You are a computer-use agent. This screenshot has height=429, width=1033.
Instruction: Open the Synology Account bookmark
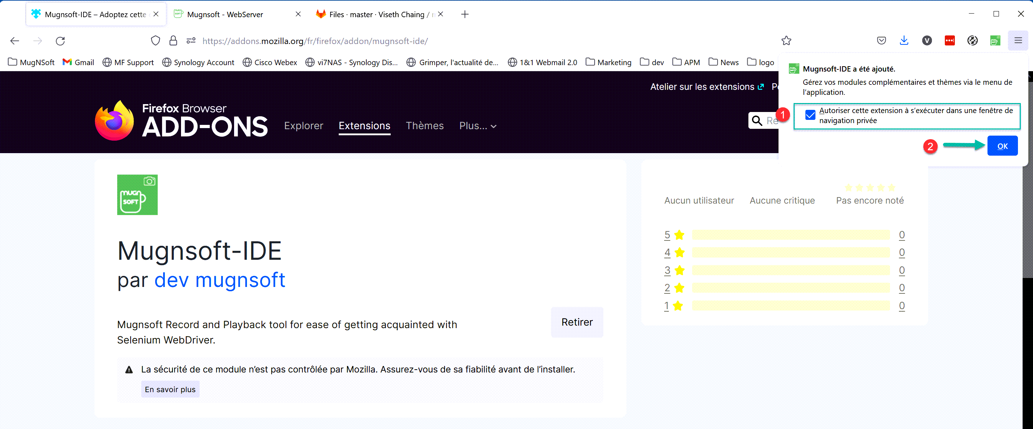pyautogui.click(x=199, y=62)
